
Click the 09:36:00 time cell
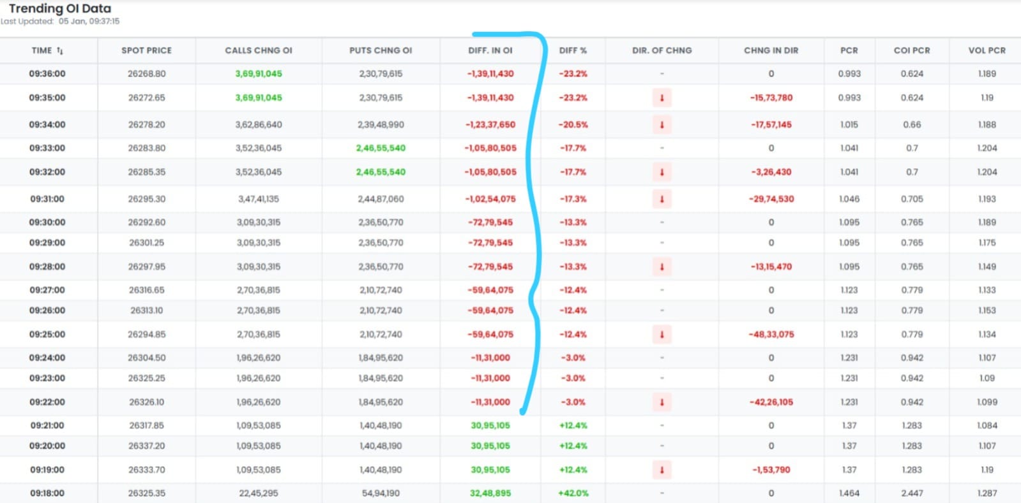[x=47, y=74]
